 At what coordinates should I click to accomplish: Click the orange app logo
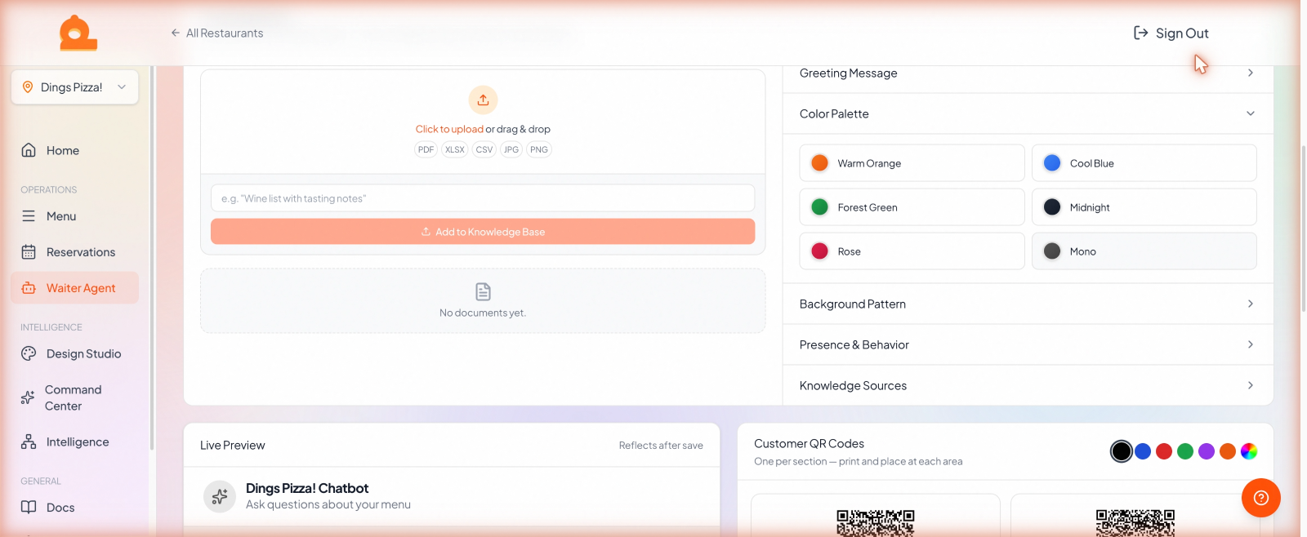tap(78, 33)
